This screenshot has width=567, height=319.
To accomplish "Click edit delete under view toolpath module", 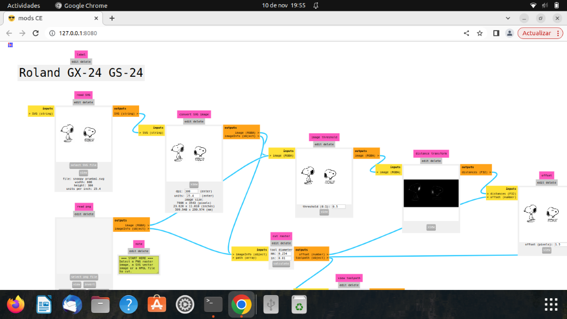I will click(349, 285).
